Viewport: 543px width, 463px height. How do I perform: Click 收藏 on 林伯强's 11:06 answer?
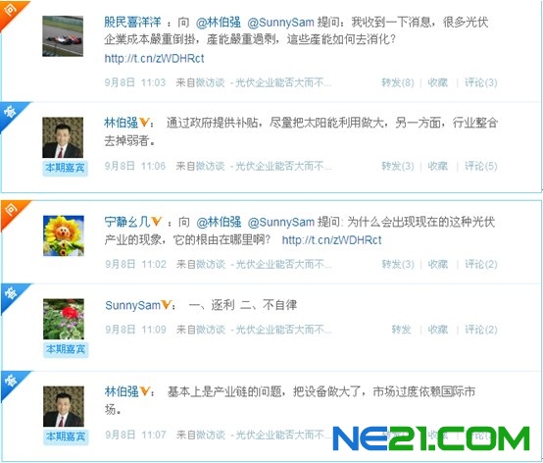pyautogui.click(x=438, y=166)
